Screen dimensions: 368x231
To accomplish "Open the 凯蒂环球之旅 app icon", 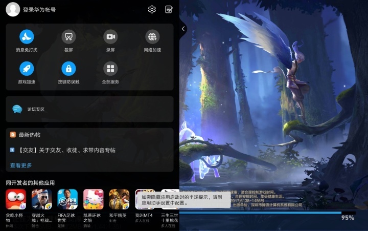I will coord(94,199).
